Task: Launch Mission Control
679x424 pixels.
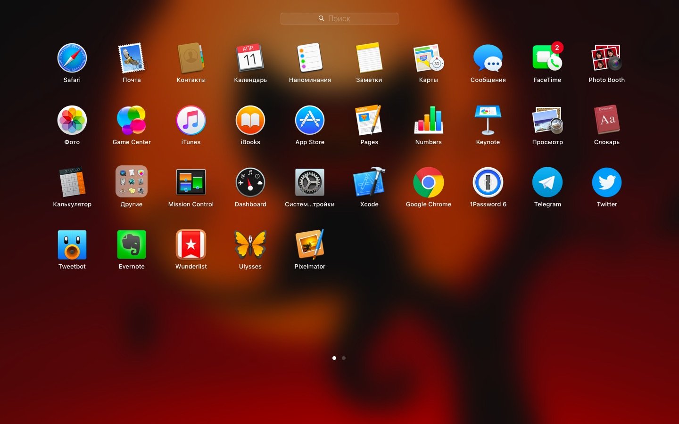Action: pyautogui.click(x=191, y=183)
